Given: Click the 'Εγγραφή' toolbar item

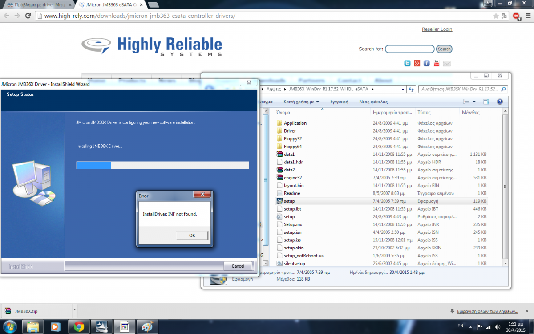Looking at the screenshot, I should (339, 102).
